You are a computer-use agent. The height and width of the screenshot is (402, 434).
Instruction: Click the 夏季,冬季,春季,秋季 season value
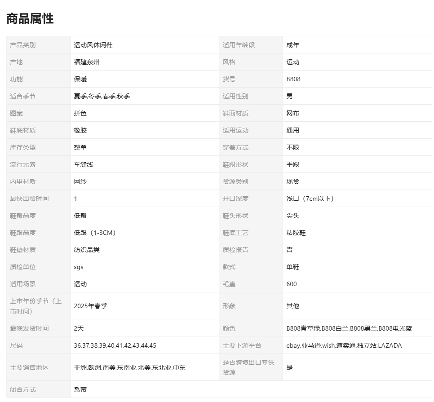(x=102, y=96)
